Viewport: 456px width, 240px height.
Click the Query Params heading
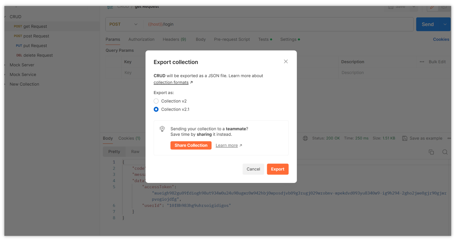(120, 51)
